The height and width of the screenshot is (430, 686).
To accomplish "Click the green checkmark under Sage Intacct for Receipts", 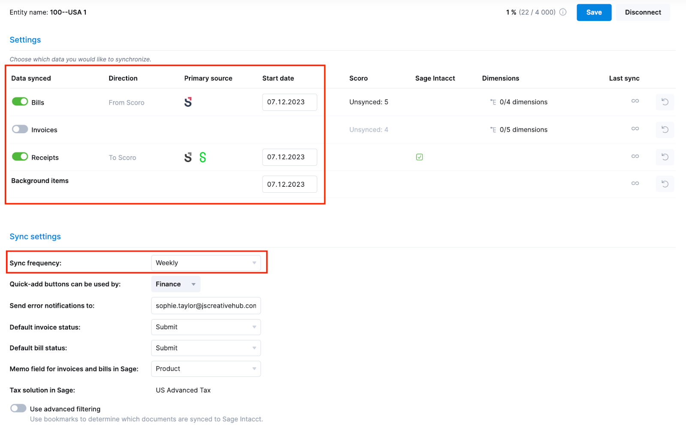I will 419,157.
